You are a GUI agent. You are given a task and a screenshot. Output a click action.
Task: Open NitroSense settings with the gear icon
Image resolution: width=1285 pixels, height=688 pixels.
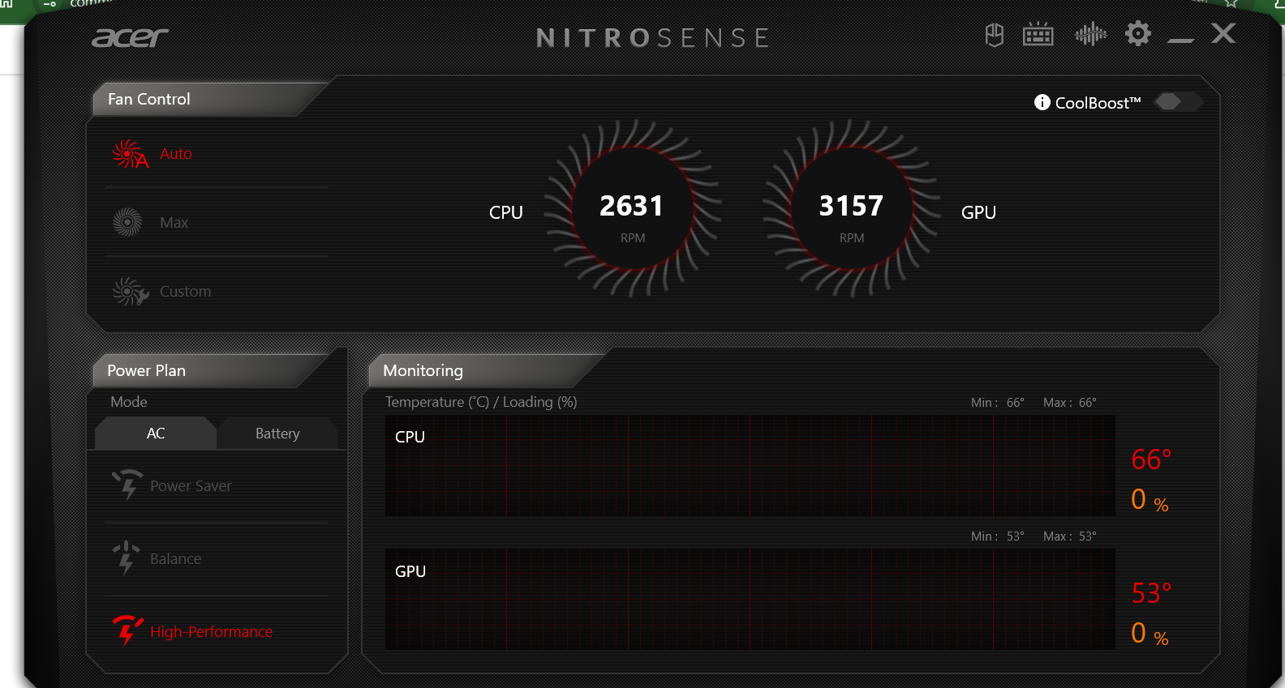coord(1138,33)
